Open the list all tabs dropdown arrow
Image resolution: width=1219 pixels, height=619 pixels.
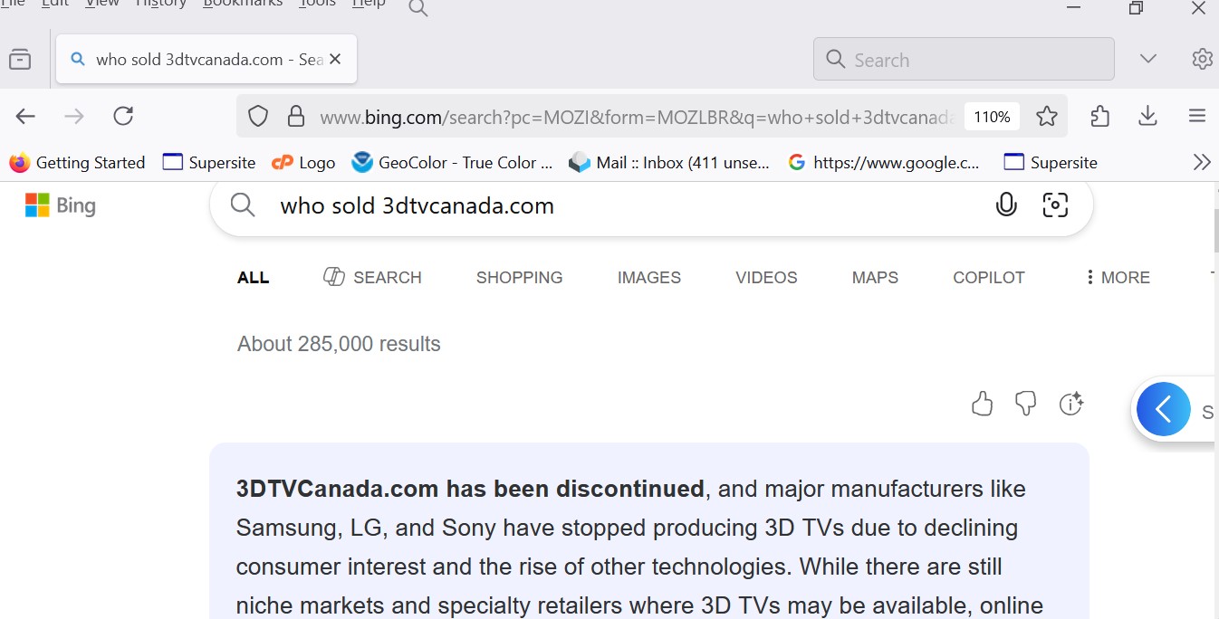pyautogui.click(x=1148, y=59)
